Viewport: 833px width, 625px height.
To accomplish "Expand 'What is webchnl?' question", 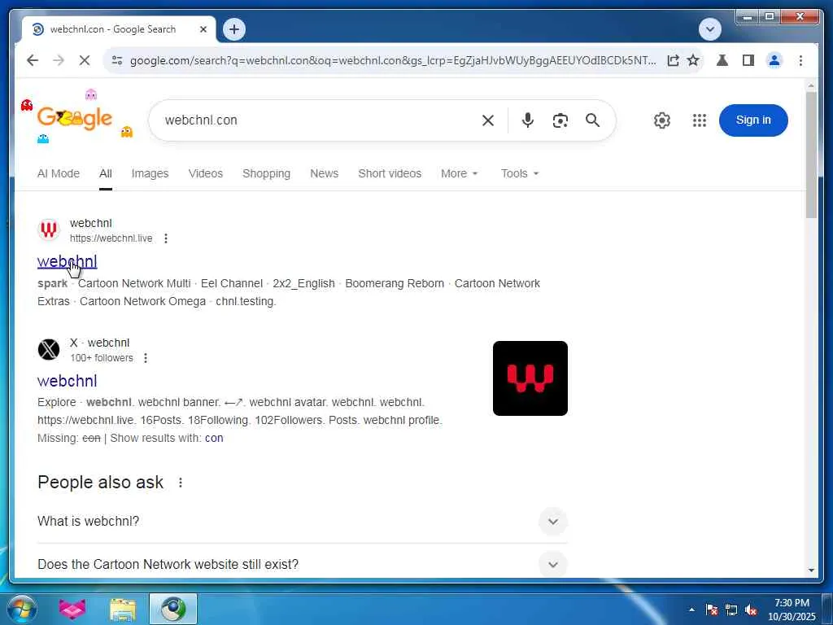I will tap(303, 522).
